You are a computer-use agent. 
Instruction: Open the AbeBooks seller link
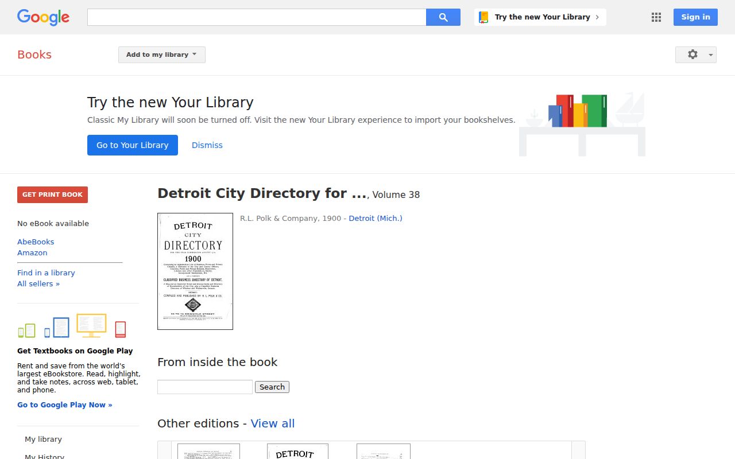point(36,242)
